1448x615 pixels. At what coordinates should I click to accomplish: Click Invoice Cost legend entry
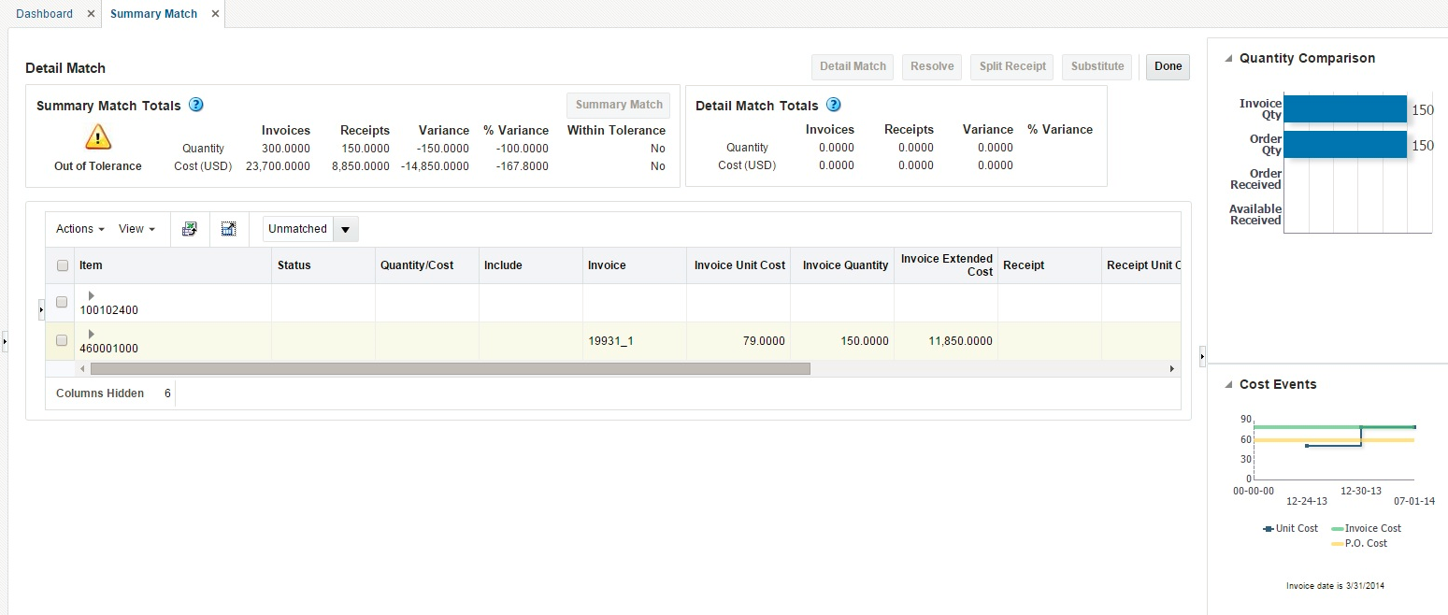coord(1366,529)
